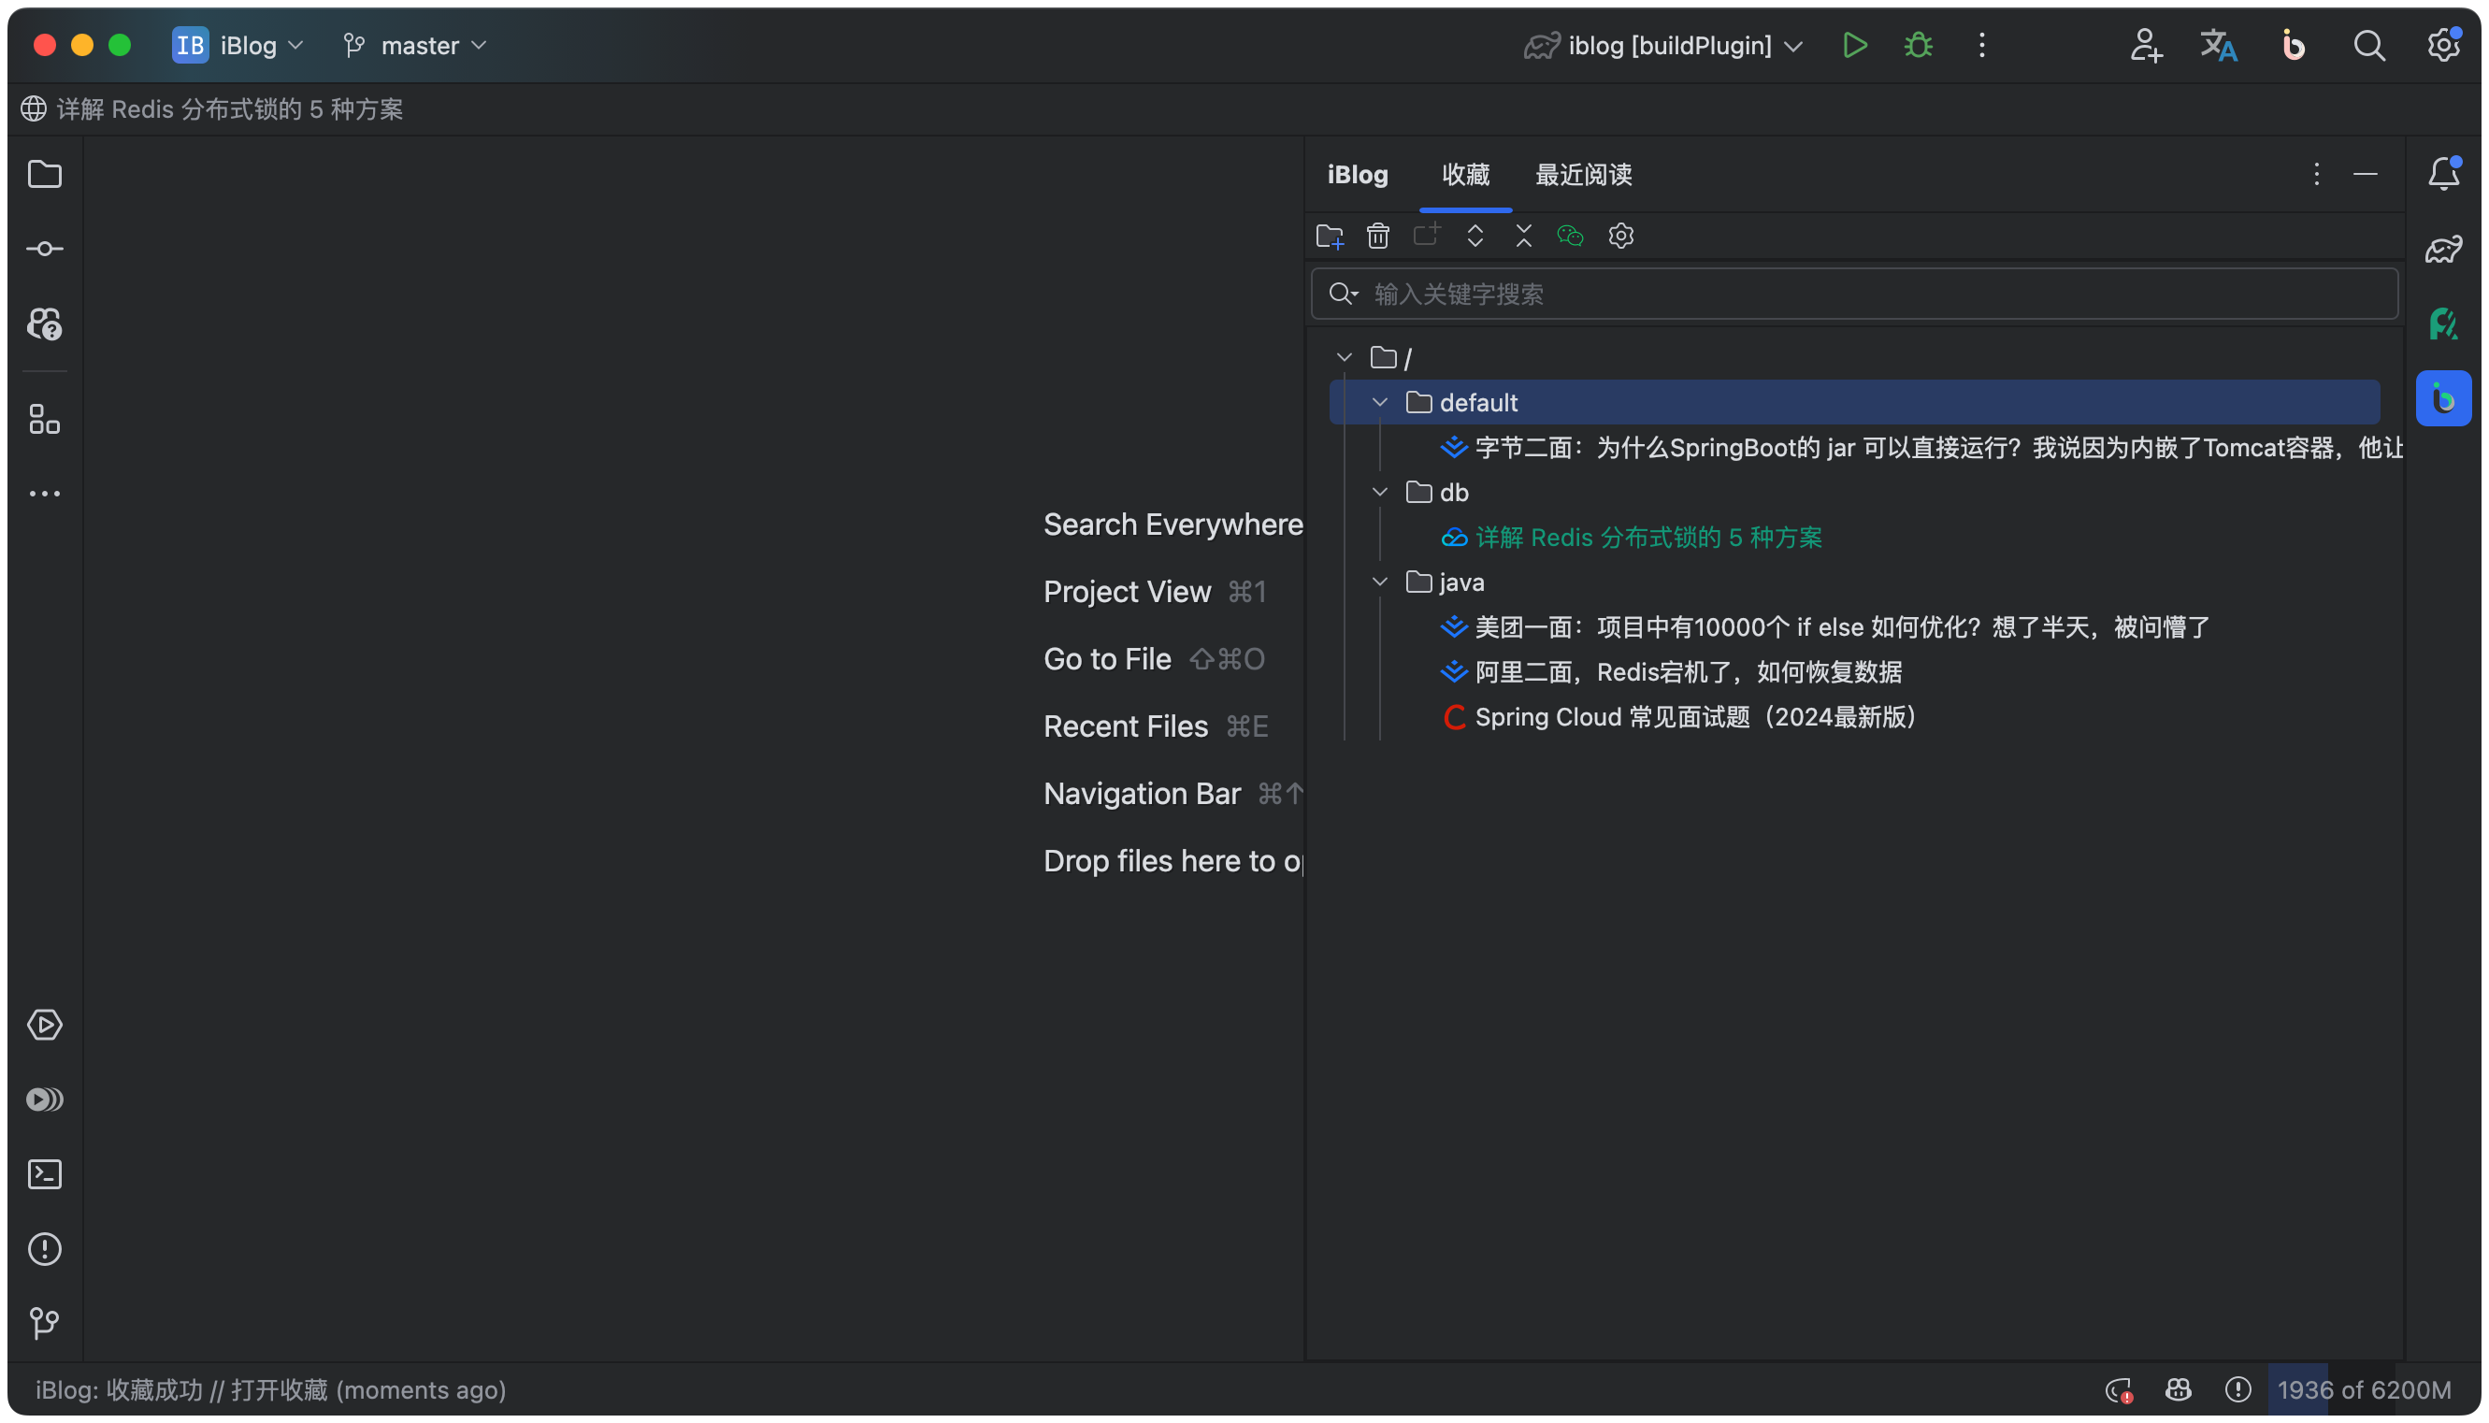This screenshot has height=1423, width=2489.
Task: Click the green WeChat icon in favorites toolbar
Action: 1571,236
